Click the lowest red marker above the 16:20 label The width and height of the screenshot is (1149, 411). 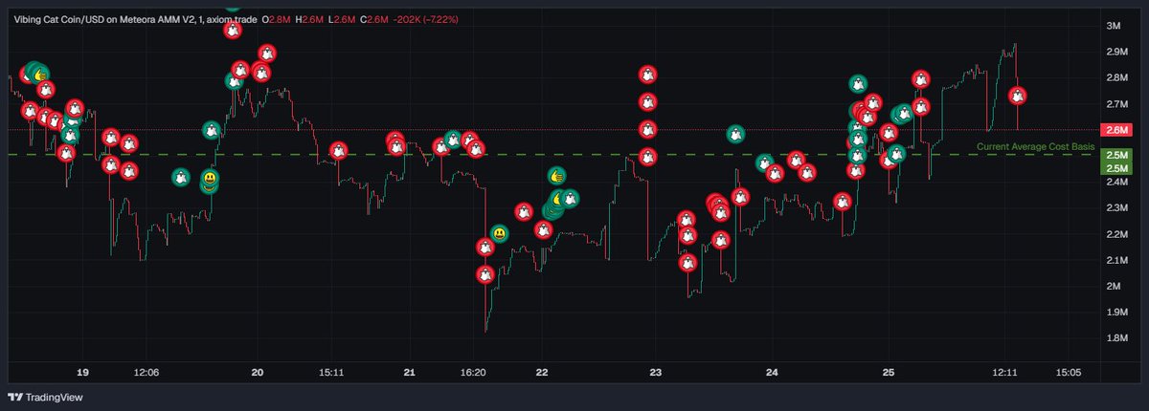(x=485, y=274)
